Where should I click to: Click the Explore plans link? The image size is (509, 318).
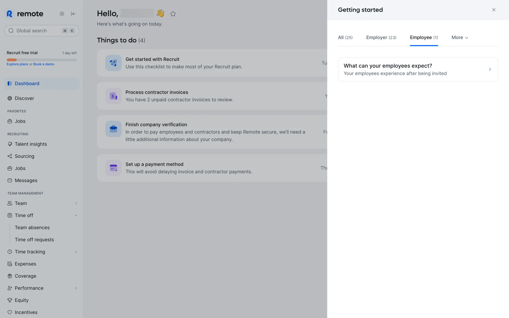click(17, 64)
